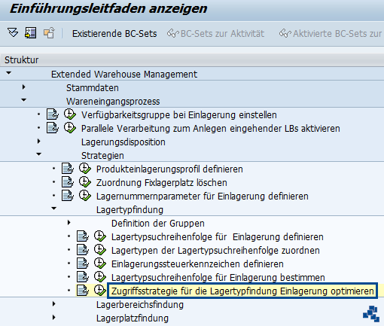The height and width of the screenshot is (326, 384).
Task: Click the position-on-node toolbar icon
Action: coord(31,33)
